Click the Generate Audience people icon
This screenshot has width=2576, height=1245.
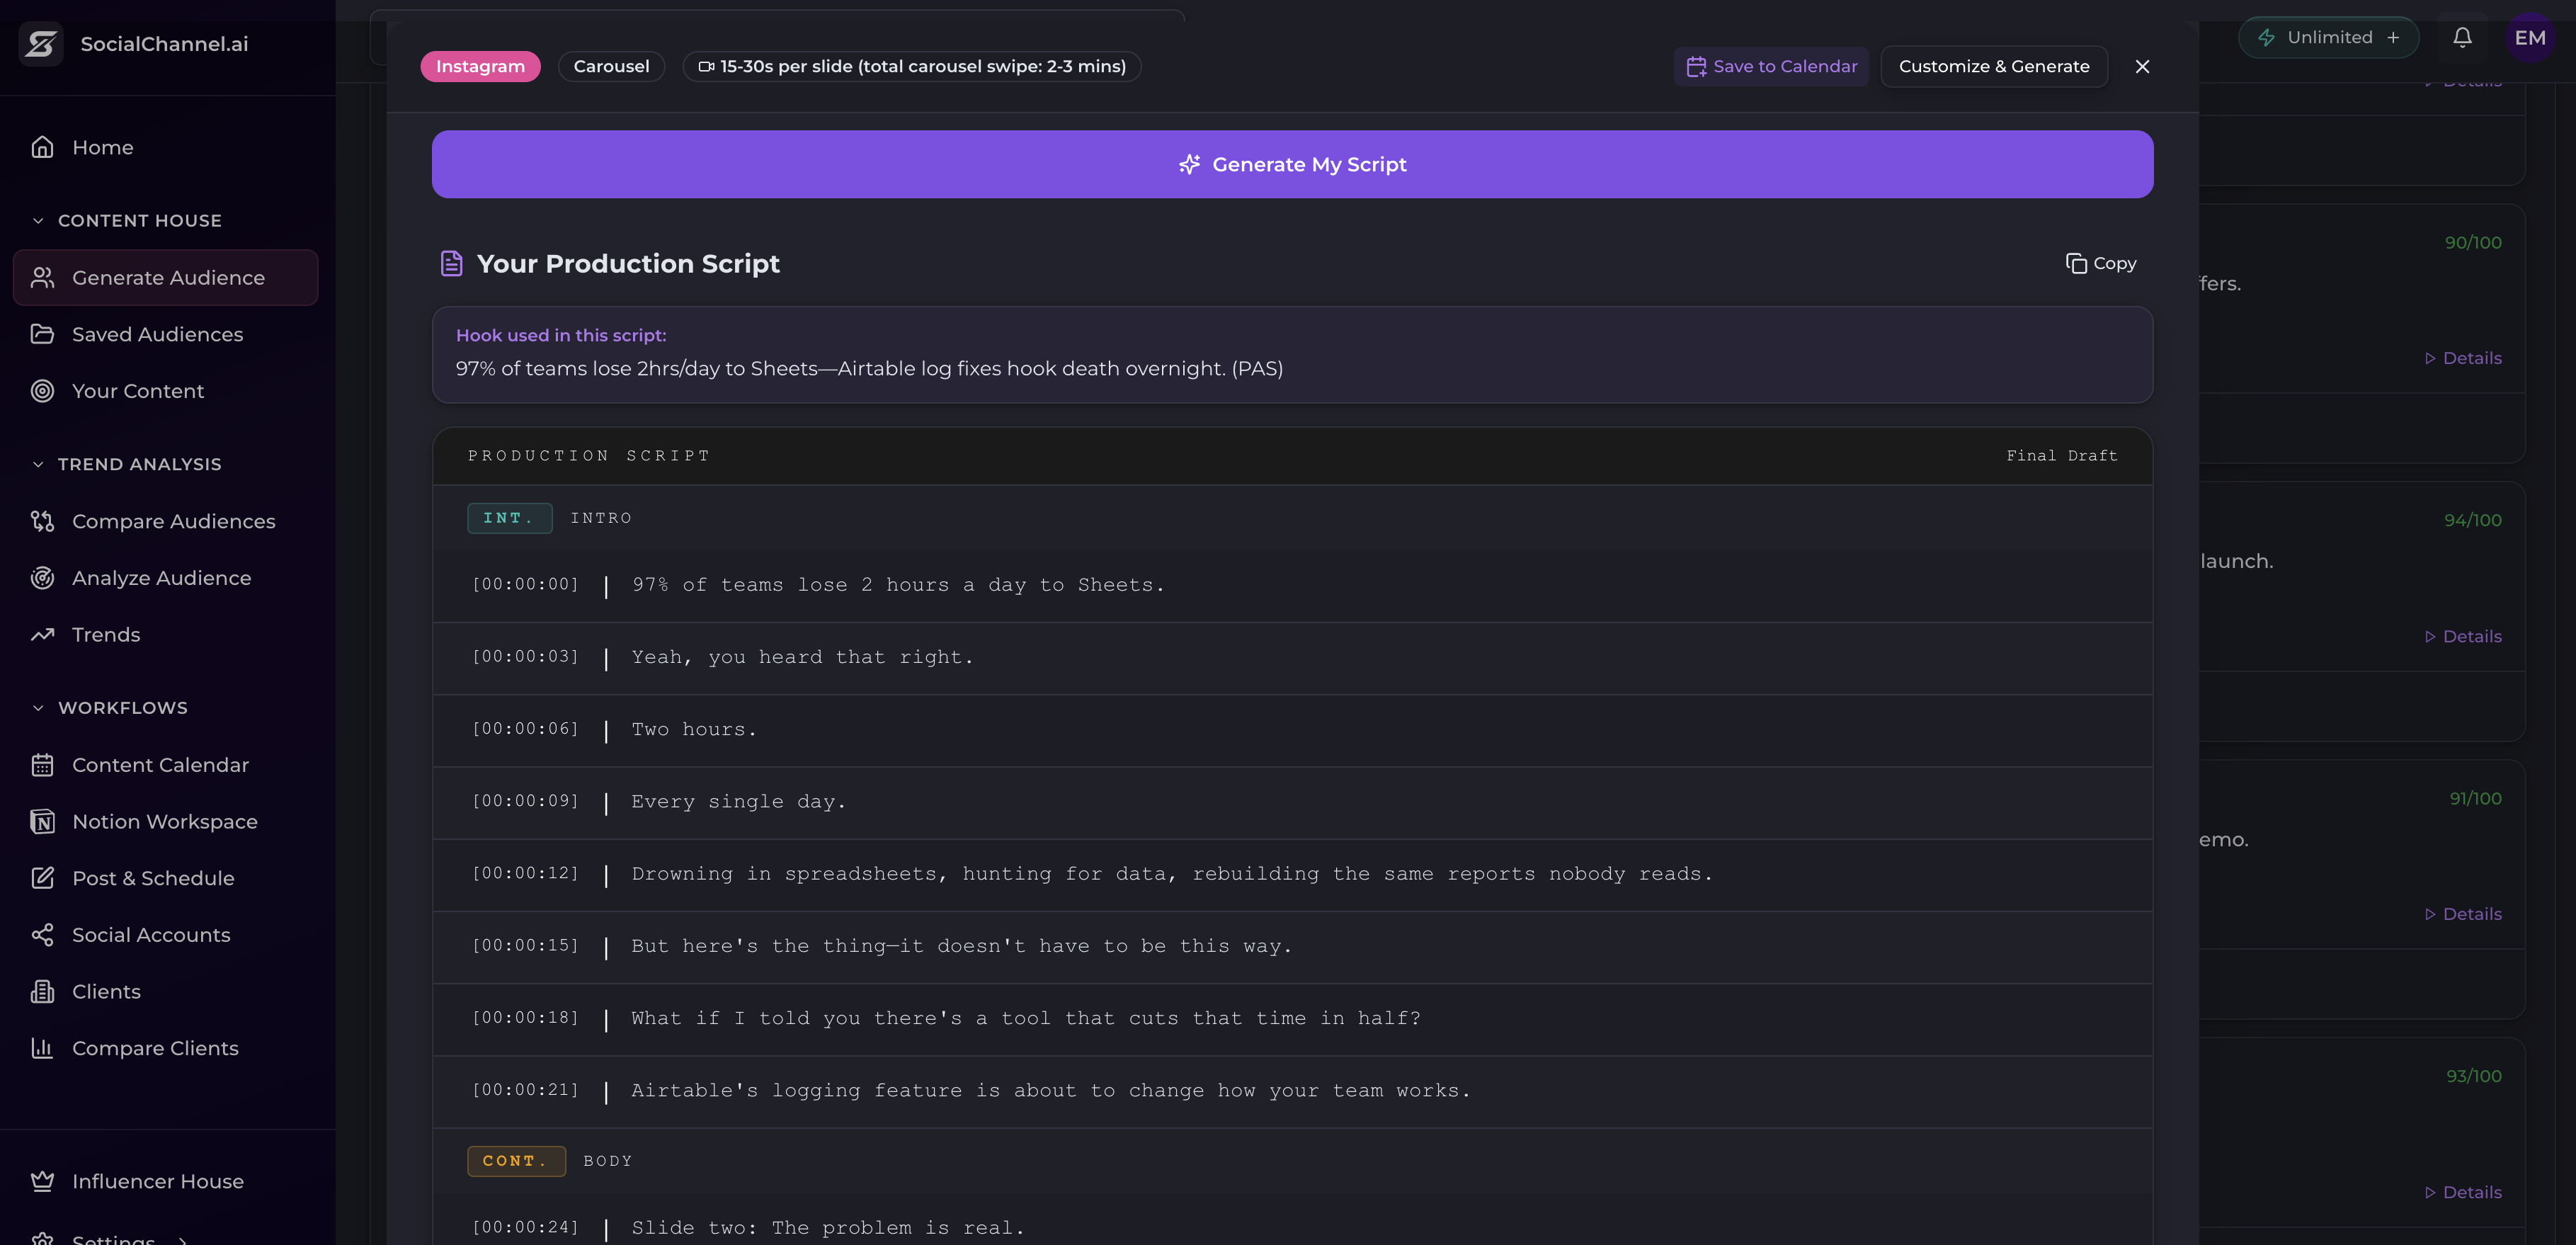(42, 277)
